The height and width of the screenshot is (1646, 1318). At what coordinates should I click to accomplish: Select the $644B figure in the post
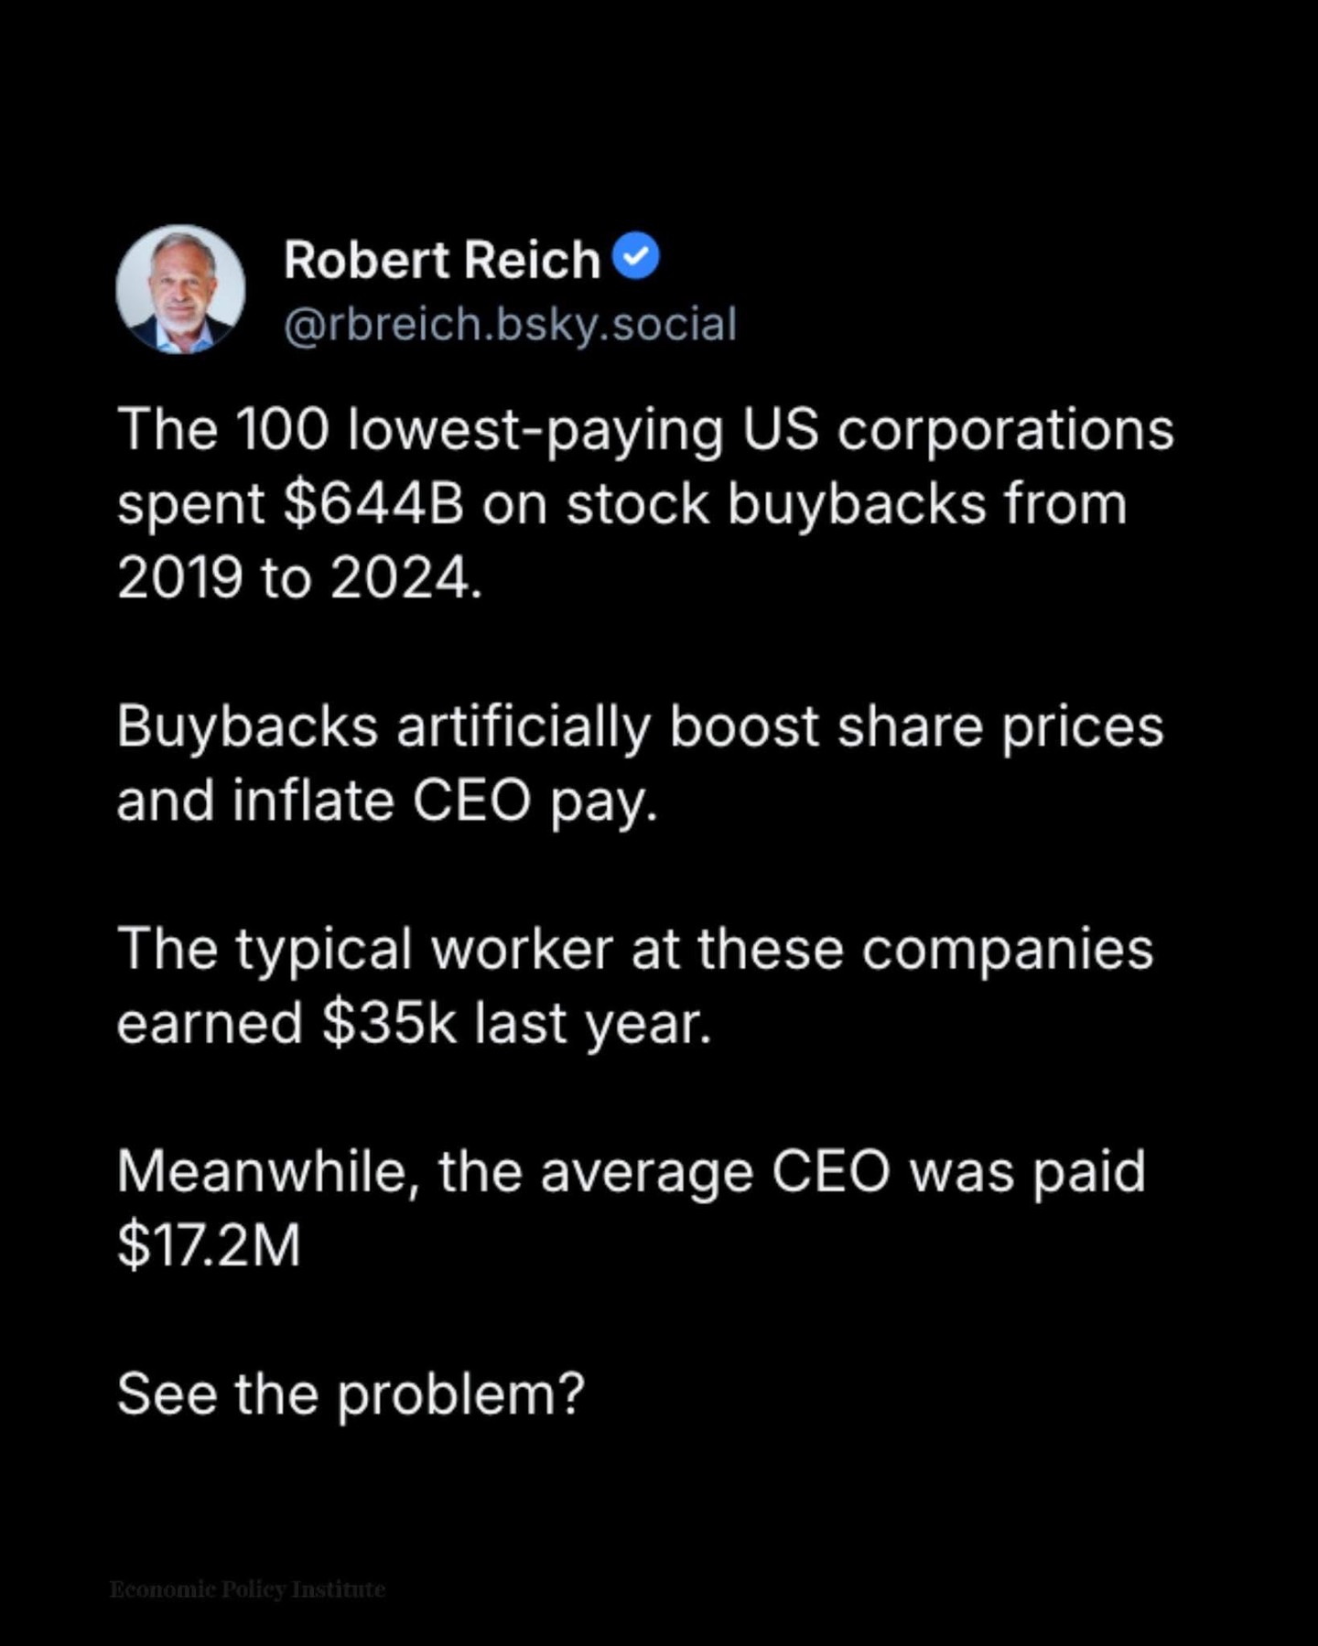(x=373, y=504)
